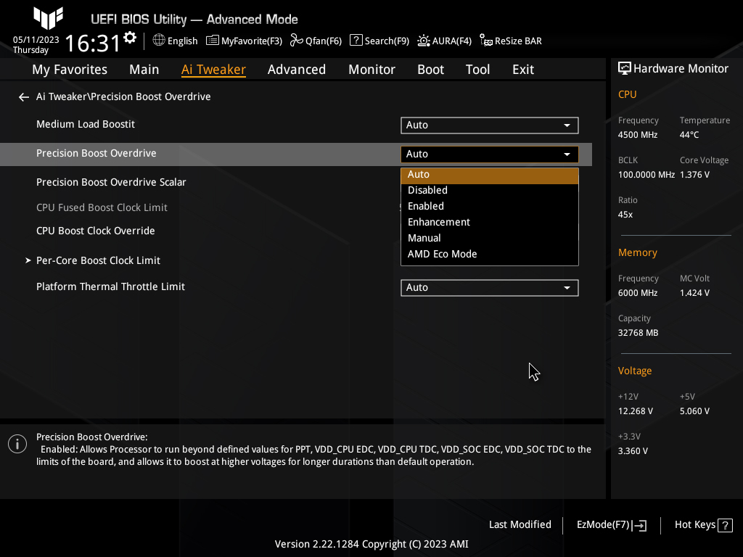Viewport: 743px width, 557px height.
Task: Choose Manual in the dropdown list
Action: coord(490,238)
